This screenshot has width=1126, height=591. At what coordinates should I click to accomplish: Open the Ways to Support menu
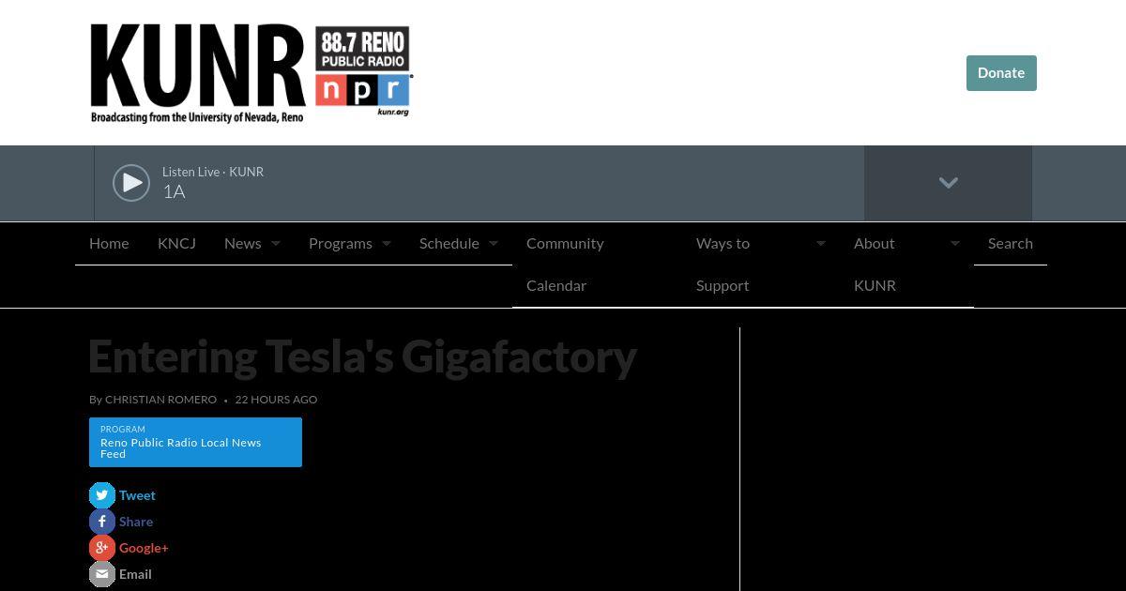click(x=723, y=264)
